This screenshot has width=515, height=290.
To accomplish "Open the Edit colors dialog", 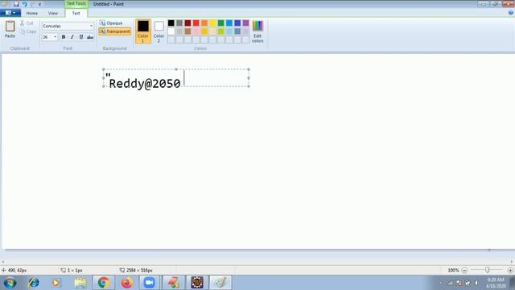I will tap(257, 31).
